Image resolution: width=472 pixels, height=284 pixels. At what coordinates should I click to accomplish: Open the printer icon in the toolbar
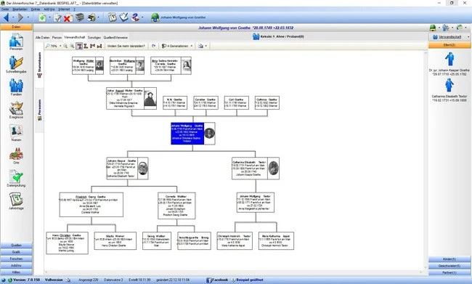[x=91, y=17]
